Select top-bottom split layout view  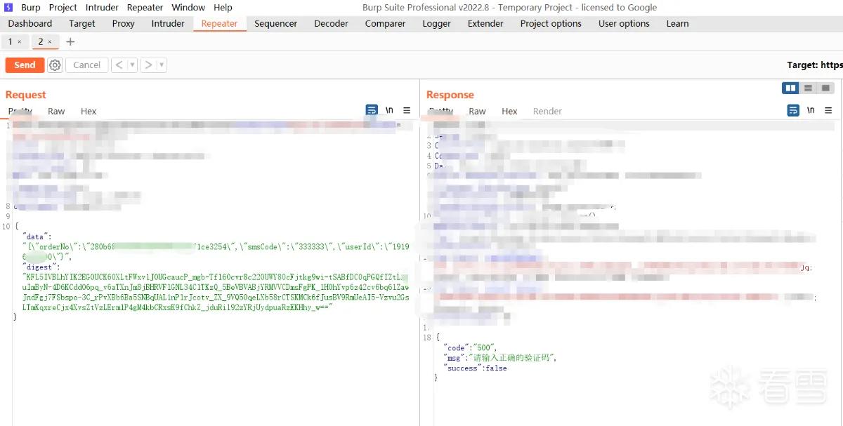tap(808, 88)
